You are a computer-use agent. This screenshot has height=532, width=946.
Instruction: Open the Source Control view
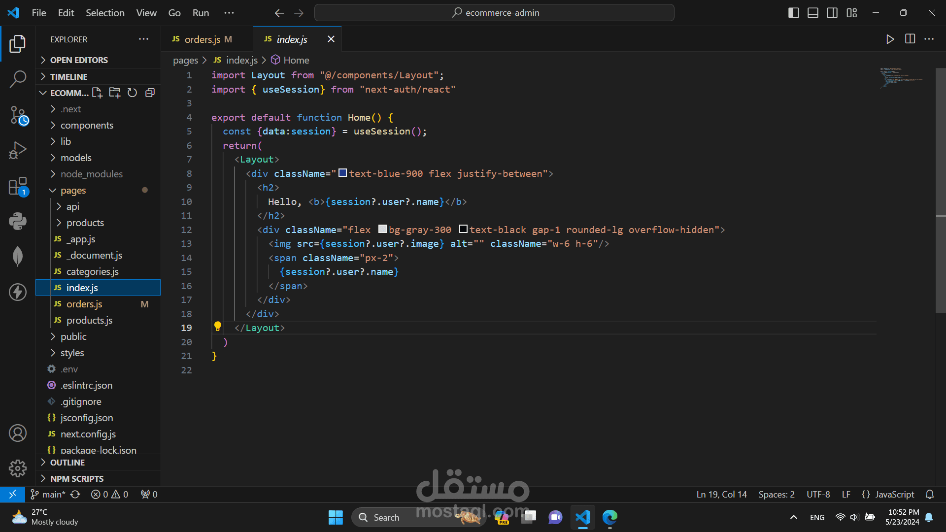[x=18, y=116]
